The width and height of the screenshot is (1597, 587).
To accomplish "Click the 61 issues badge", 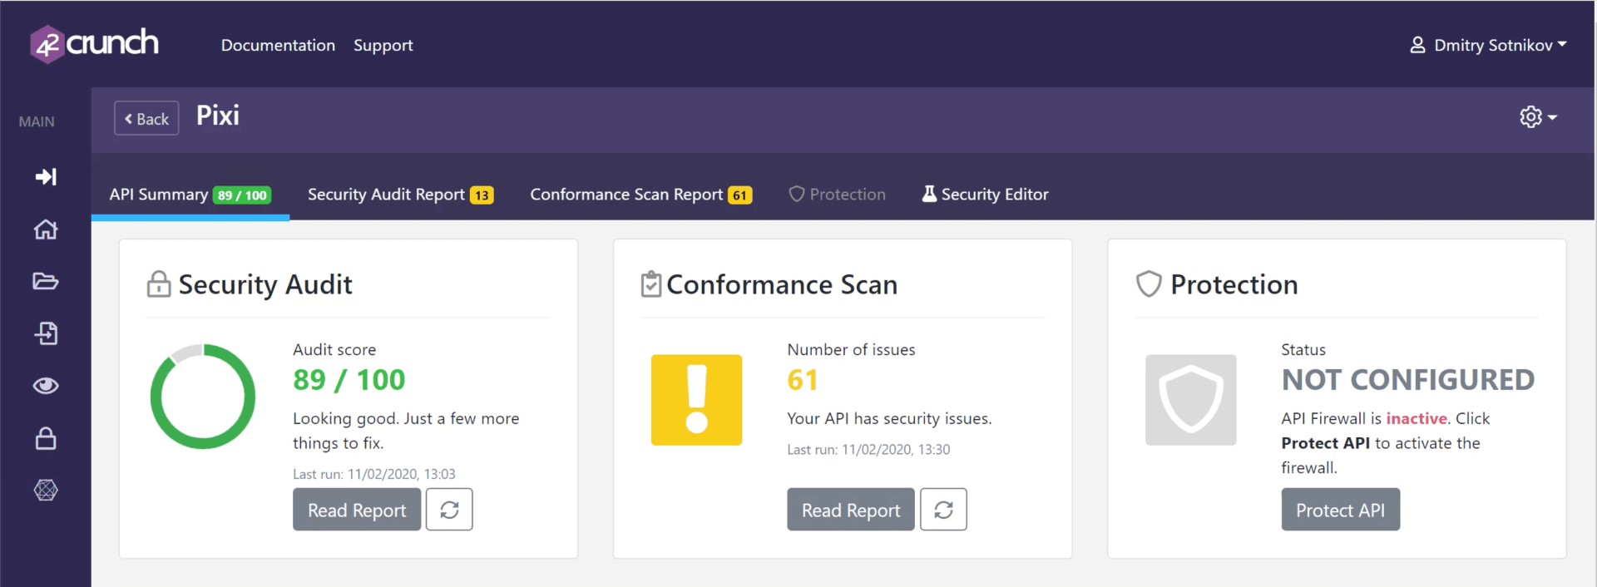I will coord(739,195).
